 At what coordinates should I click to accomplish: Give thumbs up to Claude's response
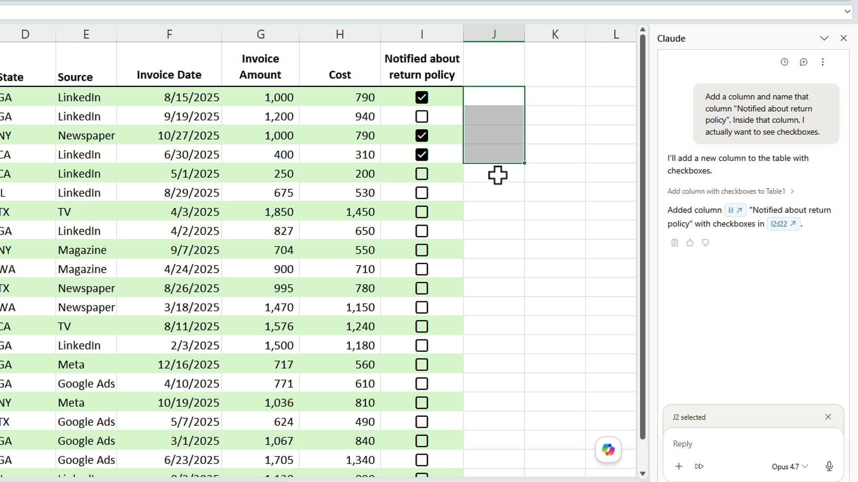690,243
